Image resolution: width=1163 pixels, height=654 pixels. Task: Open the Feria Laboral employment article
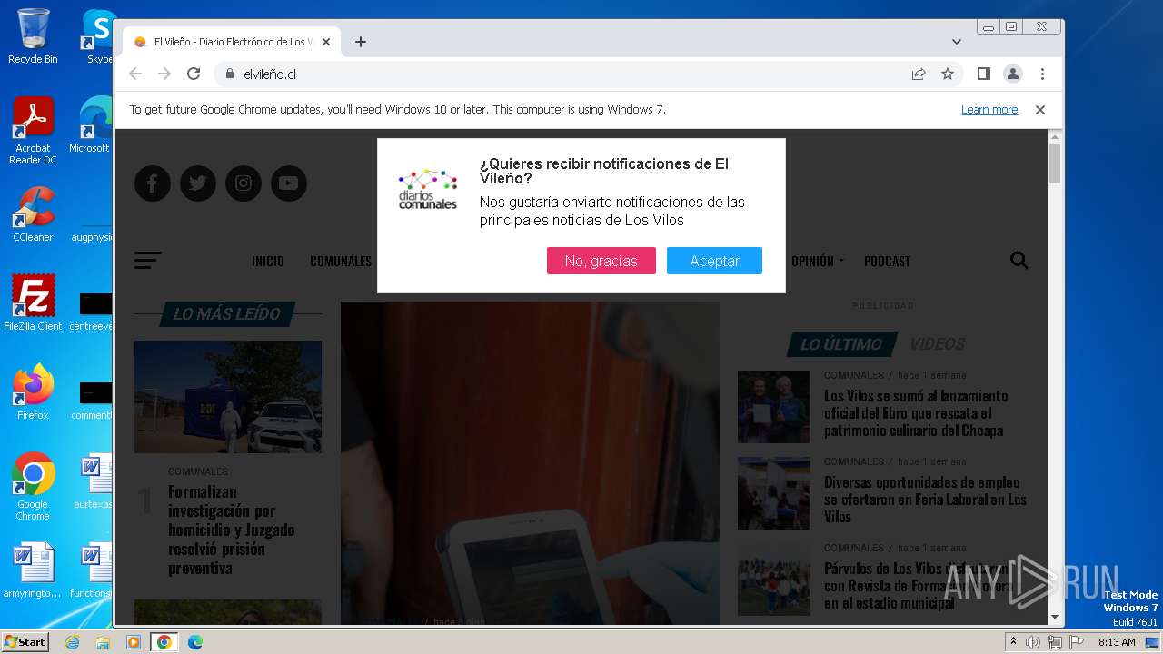pyautogui.click(x=925, y=500)
